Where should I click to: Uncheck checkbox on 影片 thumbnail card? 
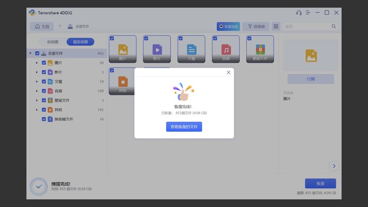(146, 38)
